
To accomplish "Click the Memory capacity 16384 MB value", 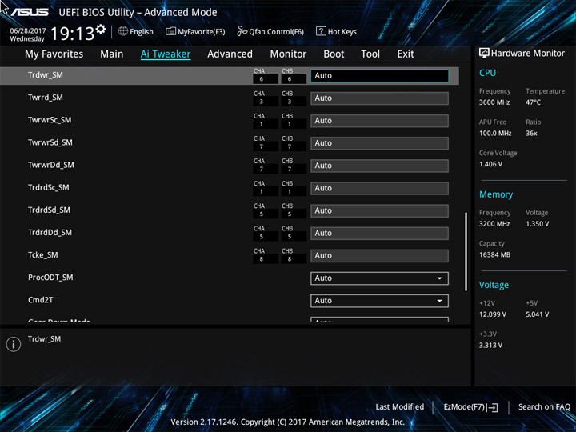I will coord(494,255).
